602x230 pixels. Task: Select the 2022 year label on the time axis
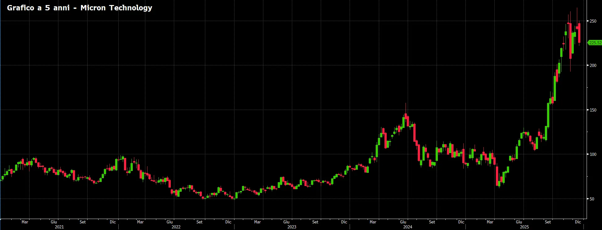pos(176,227)
